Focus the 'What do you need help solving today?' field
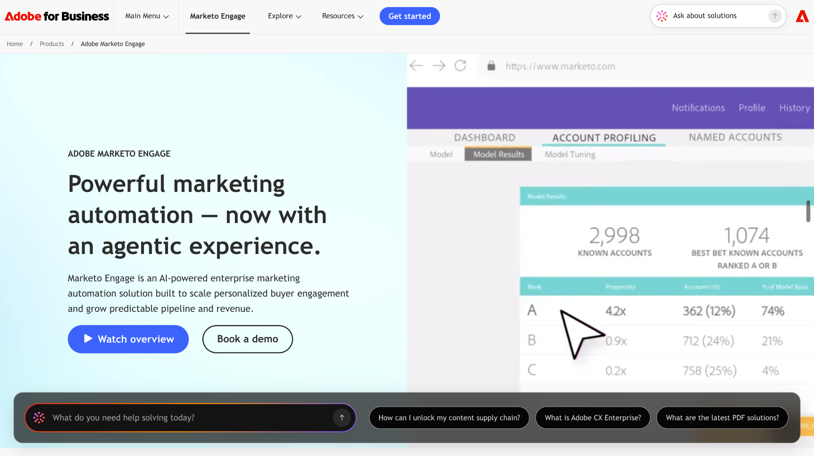Viewport: 814px width, 456px height. click(x=190, y=418)
